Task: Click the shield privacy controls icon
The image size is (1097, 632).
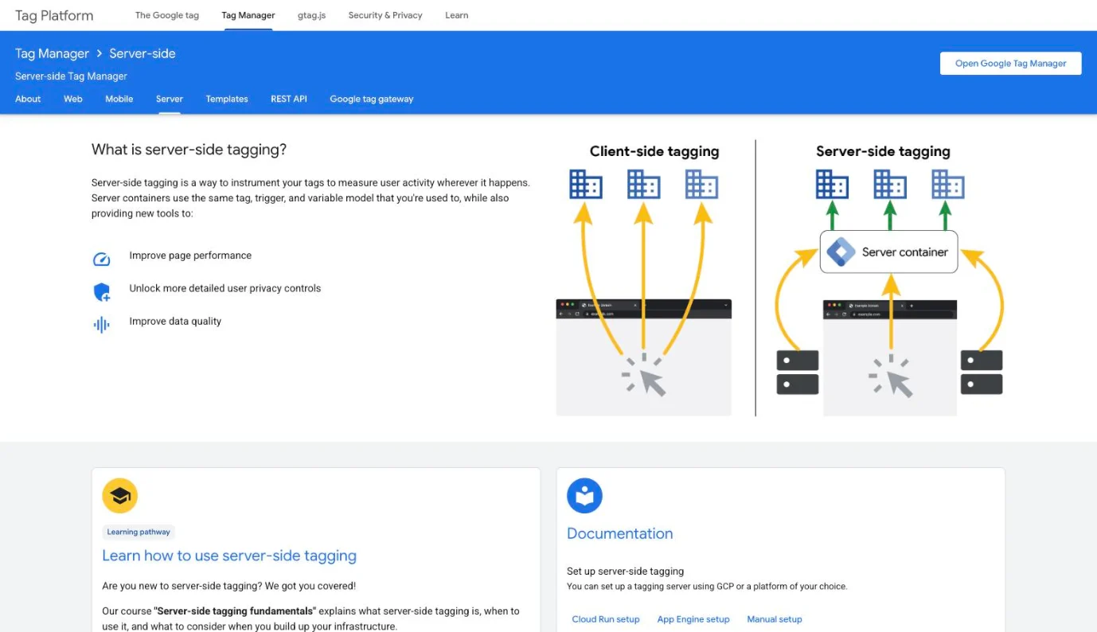Action: [x=101, y=292]
